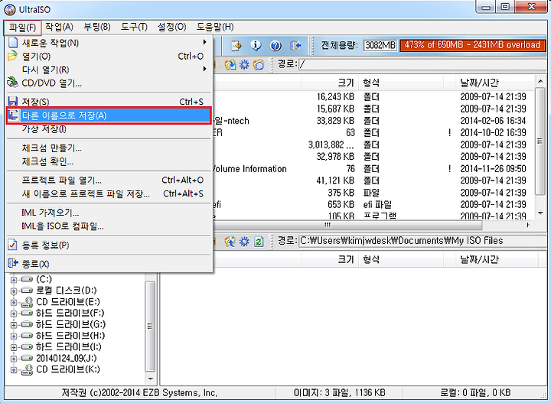Expand the 로컬 디스크(D:) tree node
This screenshot has height=403, width=551.
pos(14,291)
